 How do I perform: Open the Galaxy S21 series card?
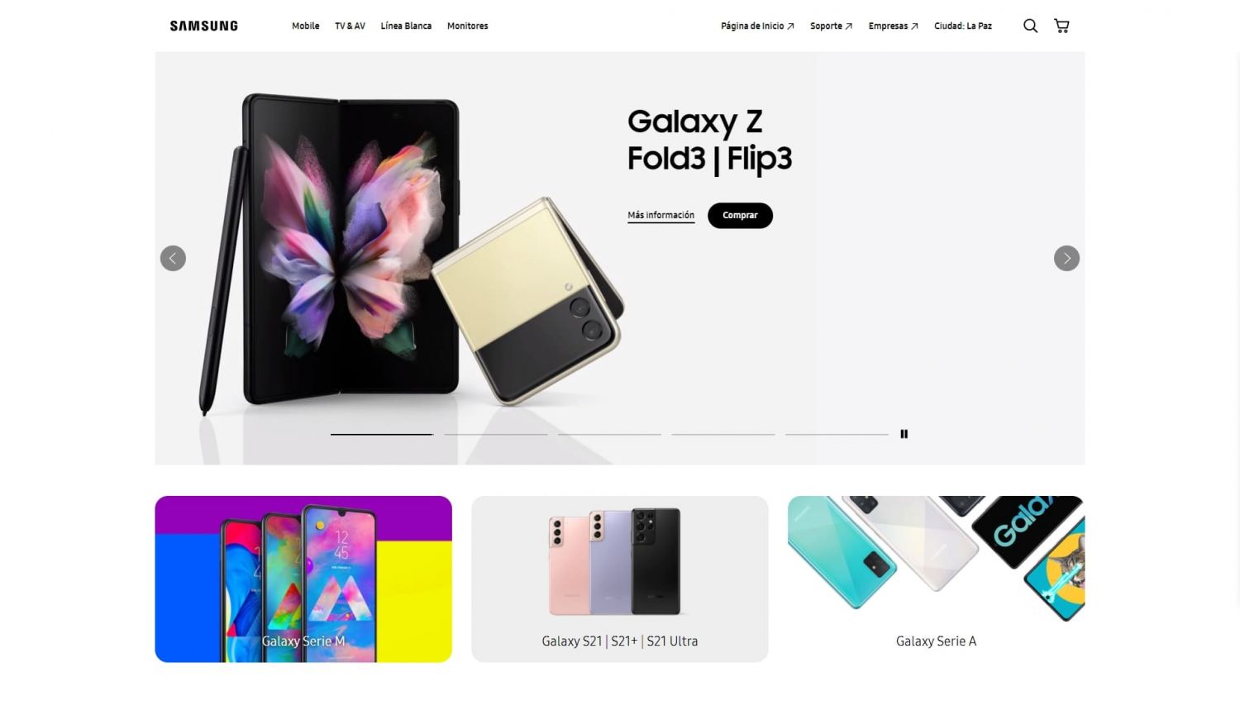coord(619,579)
